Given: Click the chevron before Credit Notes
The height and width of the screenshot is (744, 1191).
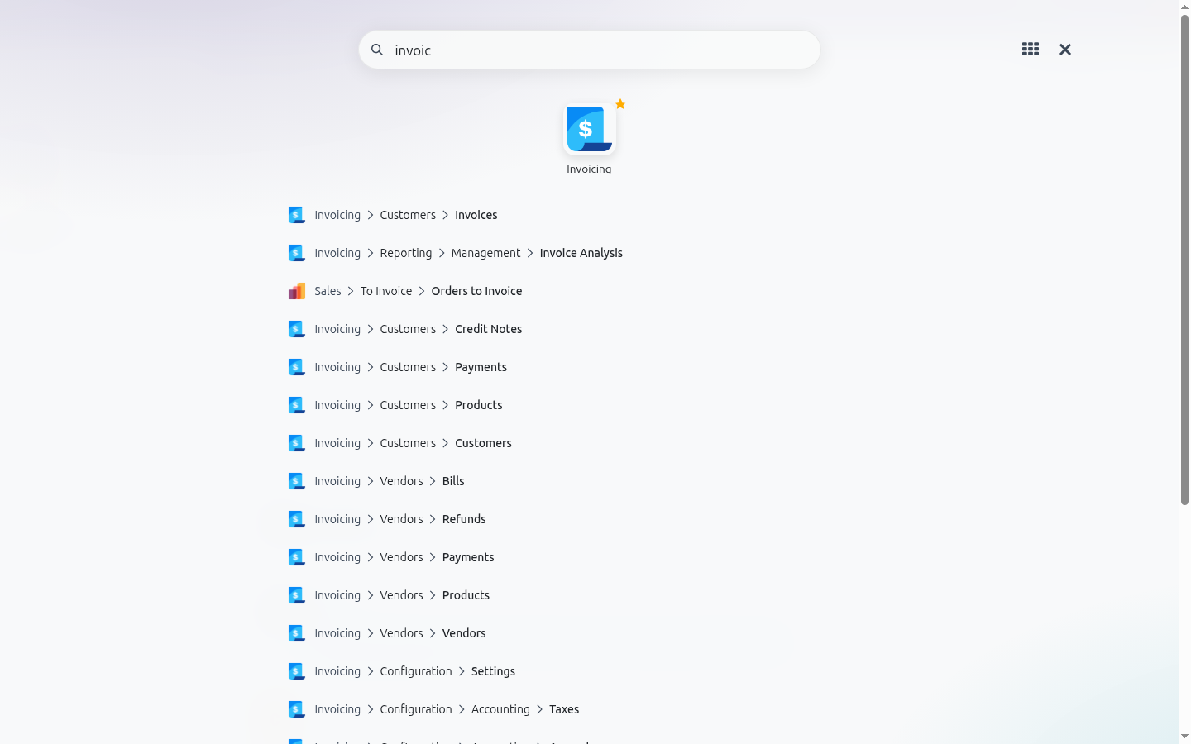Looking at the screenshot, I should [445, 329].
